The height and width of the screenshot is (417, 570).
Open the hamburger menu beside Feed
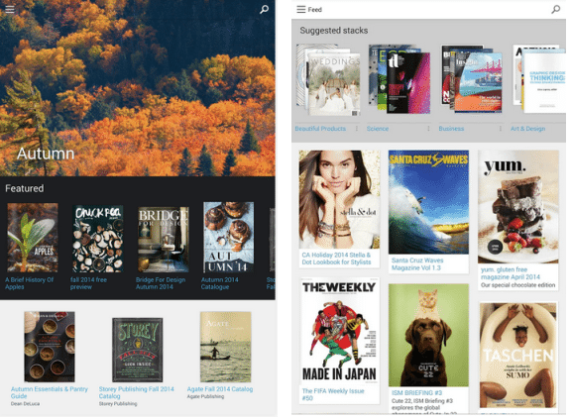click(301, 10)
